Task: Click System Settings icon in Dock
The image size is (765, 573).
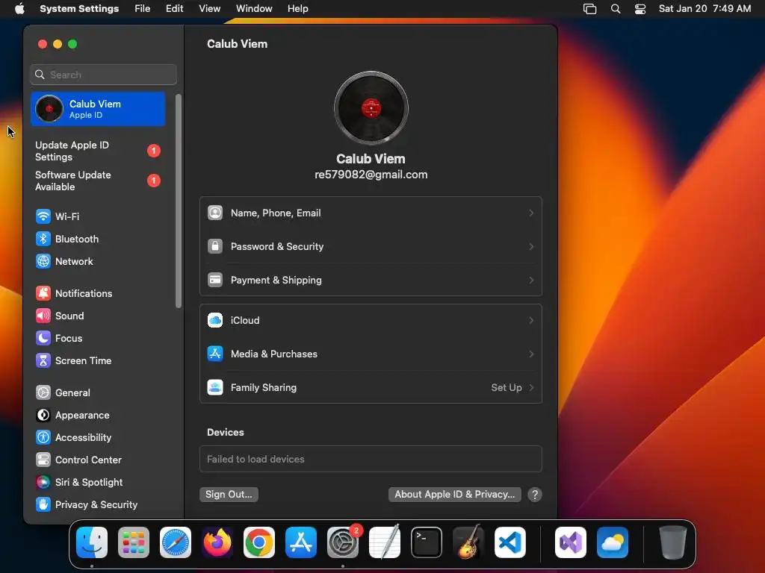Action: [342, 542]
